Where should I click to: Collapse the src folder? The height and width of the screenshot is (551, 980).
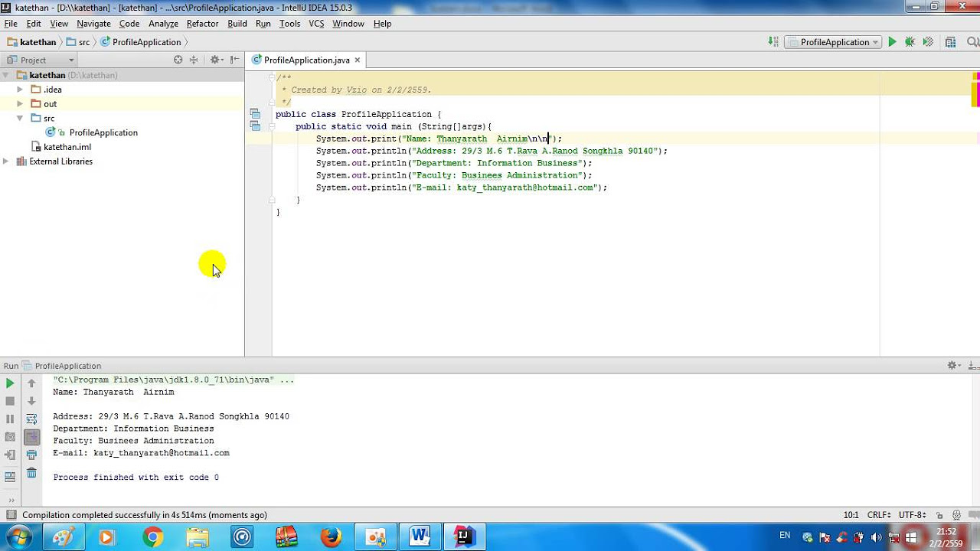pyautogui.click(x=20, y=118)
